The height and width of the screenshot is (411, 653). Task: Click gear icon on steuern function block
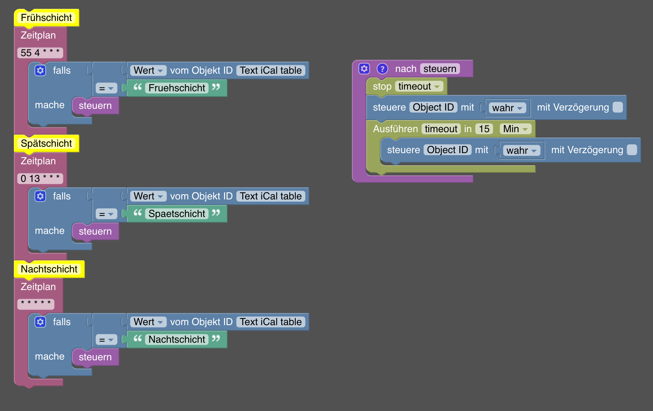pyautogui.click(x=364, y=69)
